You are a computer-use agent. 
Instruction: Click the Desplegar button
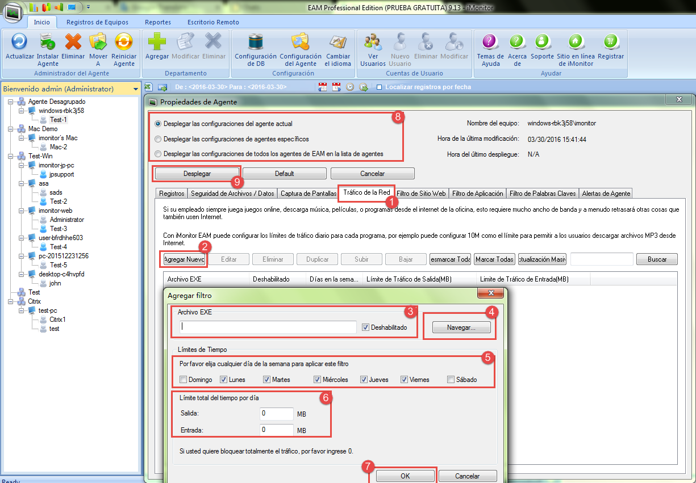click(197, 173)
